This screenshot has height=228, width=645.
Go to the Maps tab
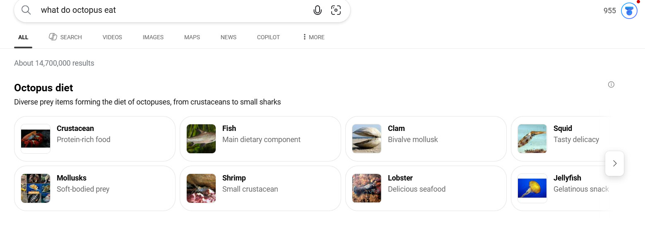192,37
